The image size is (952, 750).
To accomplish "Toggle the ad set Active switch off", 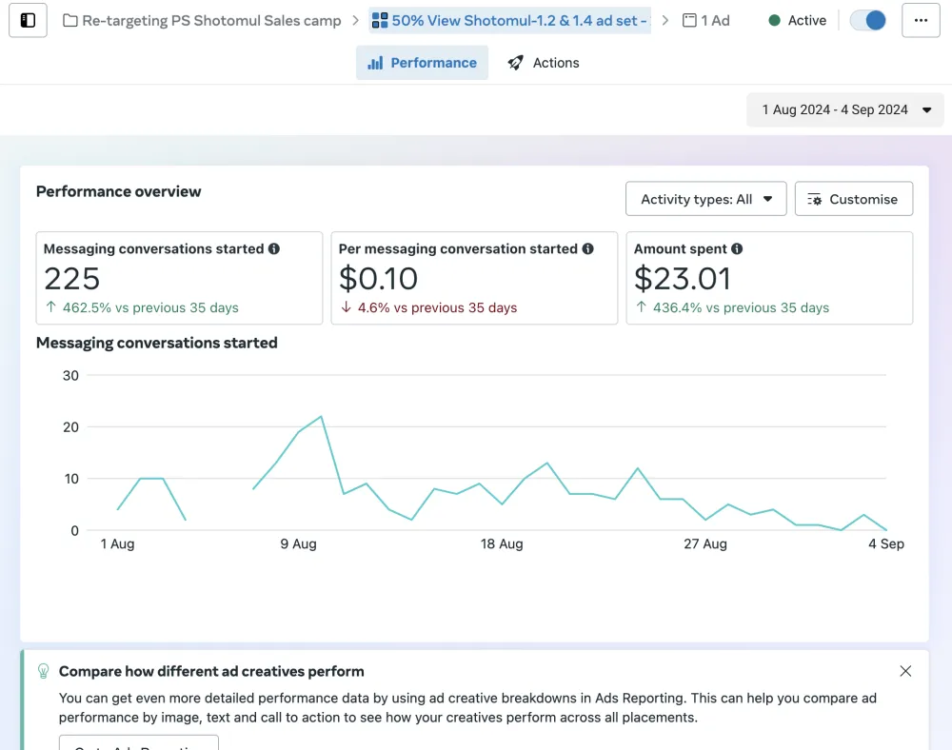I will click(867, 20).
